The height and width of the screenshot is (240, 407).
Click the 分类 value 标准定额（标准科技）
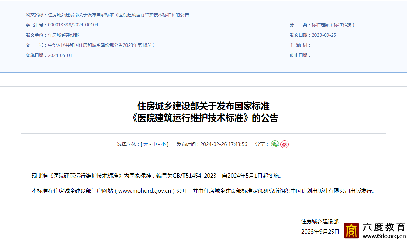click(x=333, y=25)
